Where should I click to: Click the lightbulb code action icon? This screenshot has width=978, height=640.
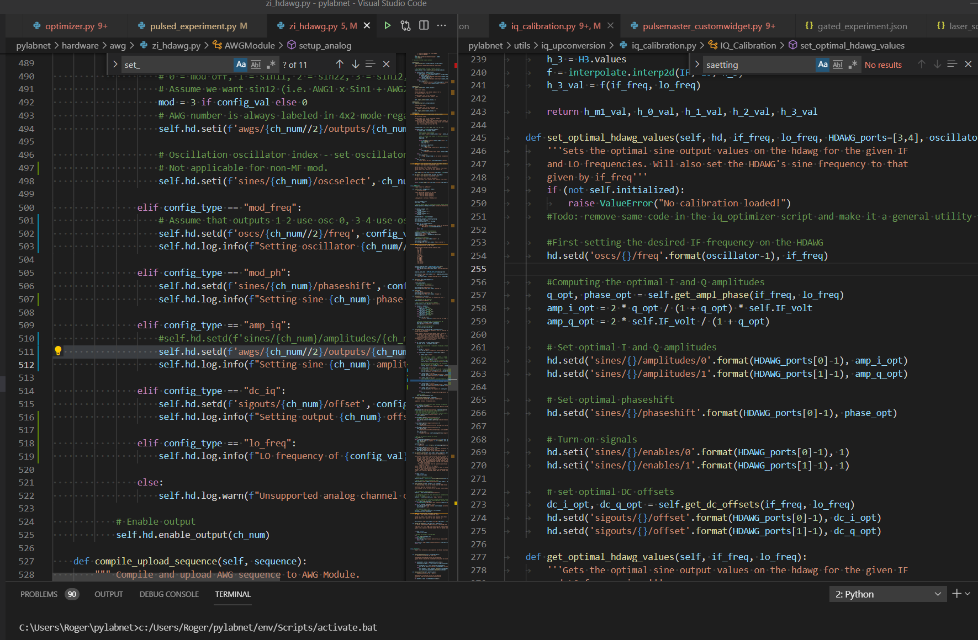click(58, 351)
